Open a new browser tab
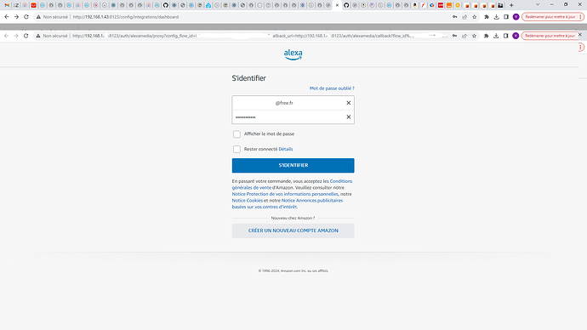587x330 pixels. (511, 5)
